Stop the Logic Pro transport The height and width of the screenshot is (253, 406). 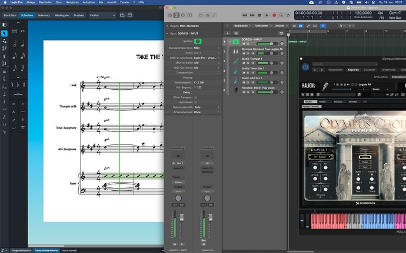[x=259, y=15]
